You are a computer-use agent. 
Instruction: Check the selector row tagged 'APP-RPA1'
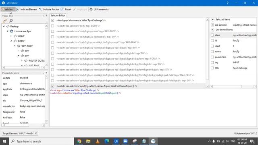coord(52,42)
